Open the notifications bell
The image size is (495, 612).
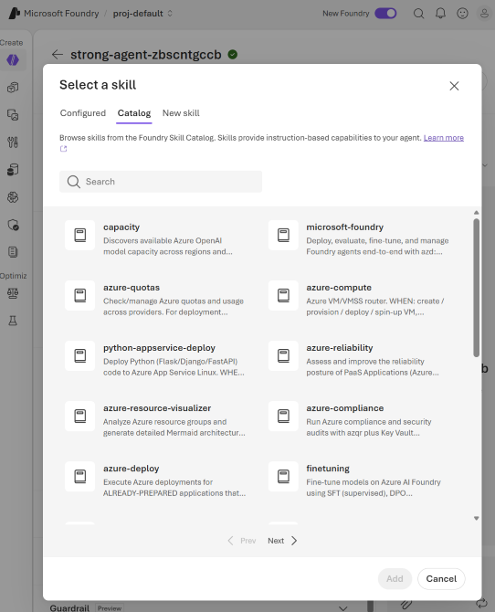click(440, 14)
